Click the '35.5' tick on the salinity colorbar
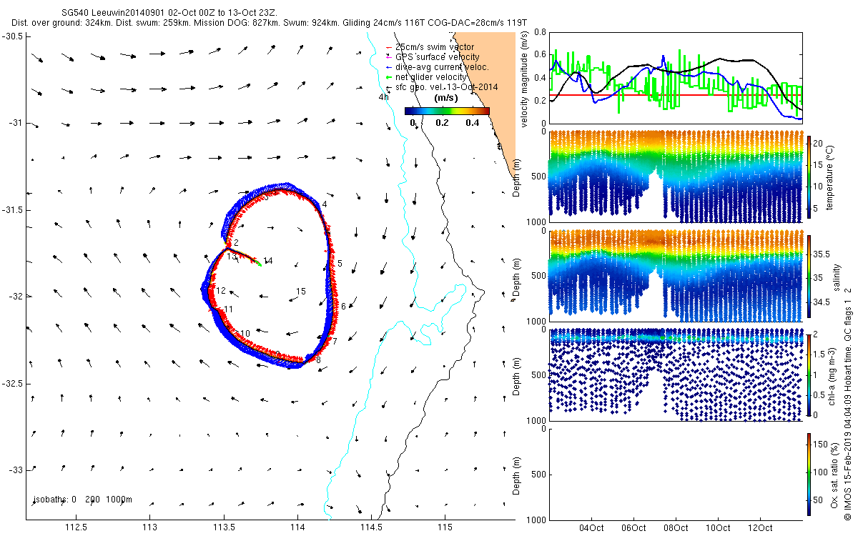Viewport: 858px width, 536px height. point(822,254)
